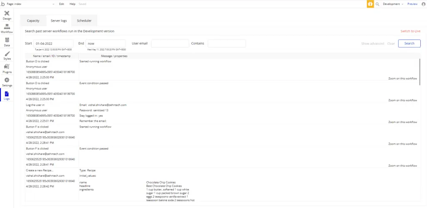Image resolution: width=427 pixels, height=208 pixels.
Task: Zoom on Button D 'Started running workflow' entry
Action: point(402,78)
